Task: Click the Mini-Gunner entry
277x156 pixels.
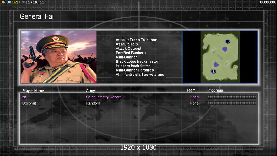Action: tap(126, 57)
